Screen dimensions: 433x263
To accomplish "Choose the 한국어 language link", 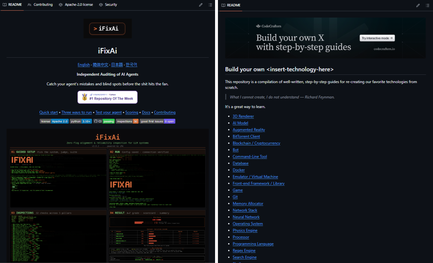I will 131,65.
